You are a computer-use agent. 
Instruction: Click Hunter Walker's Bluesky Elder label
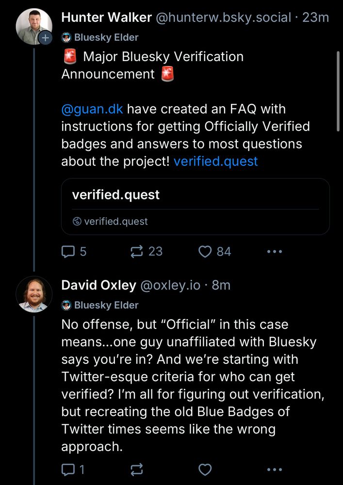(100, 37)
